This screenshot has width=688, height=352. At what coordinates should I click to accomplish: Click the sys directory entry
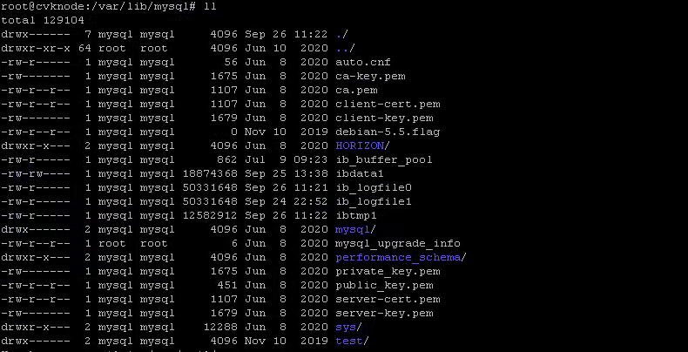coord(346,327)
